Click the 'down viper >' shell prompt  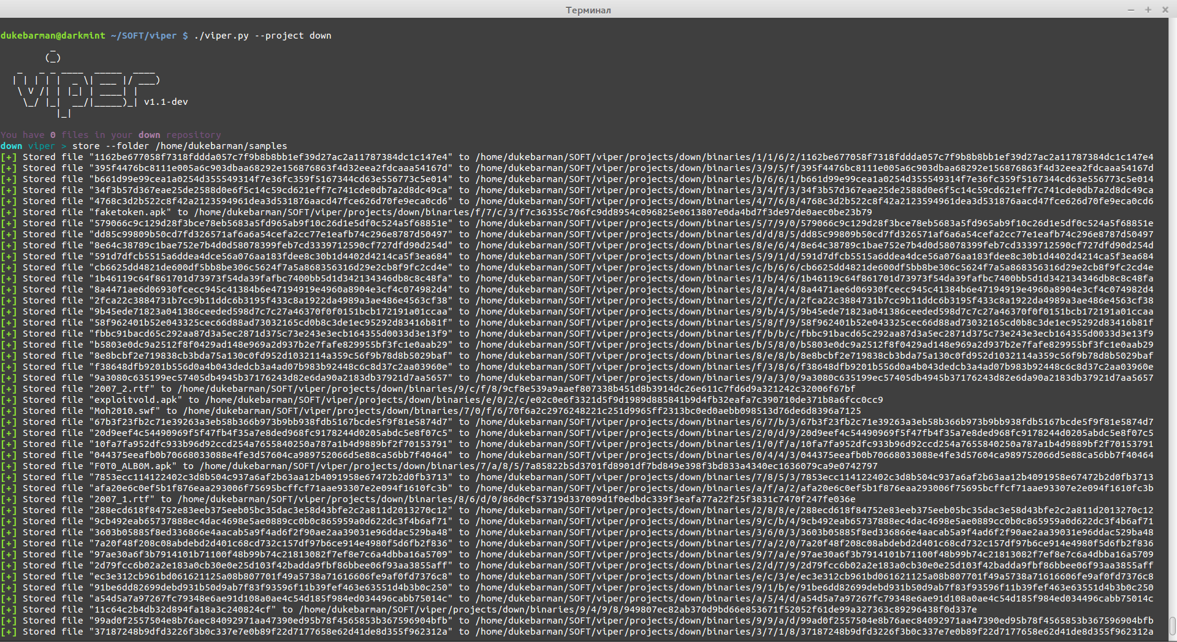click(34, 146)
